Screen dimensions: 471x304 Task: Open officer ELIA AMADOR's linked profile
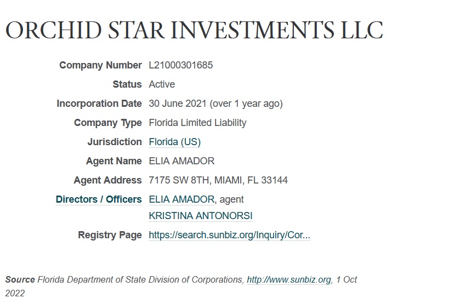tap(181, 199)
